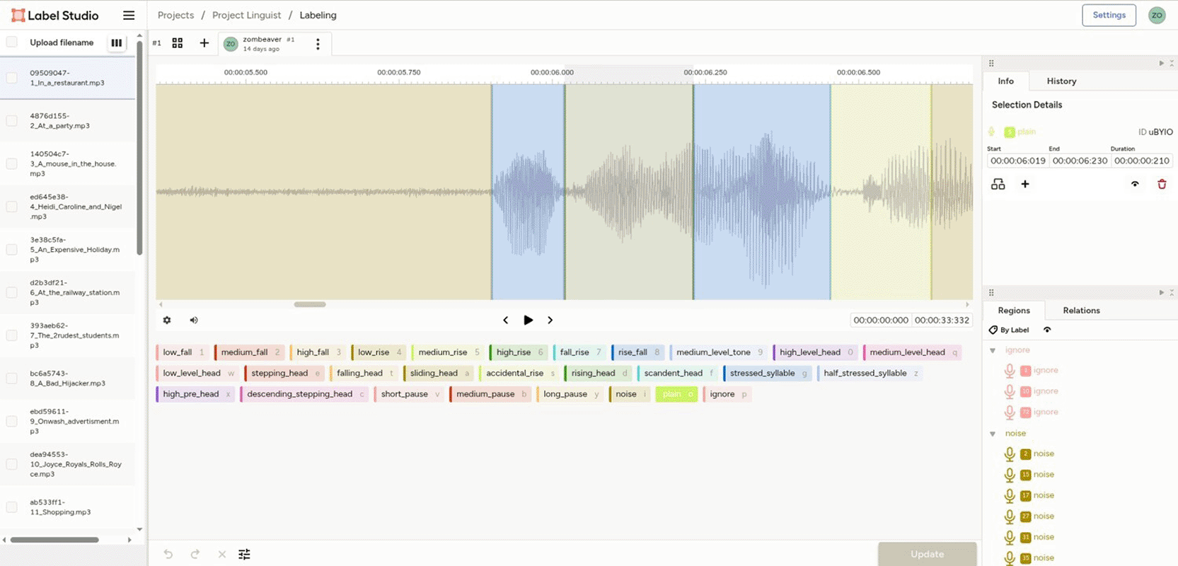
Task: Click the Update button
Action: (927, 554)
